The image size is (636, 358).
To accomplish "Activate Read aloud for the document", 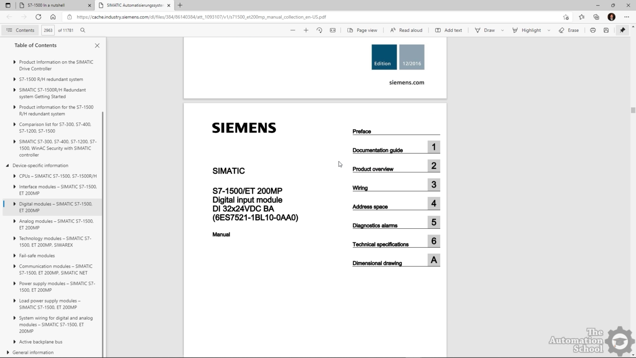I will (406, 30).
